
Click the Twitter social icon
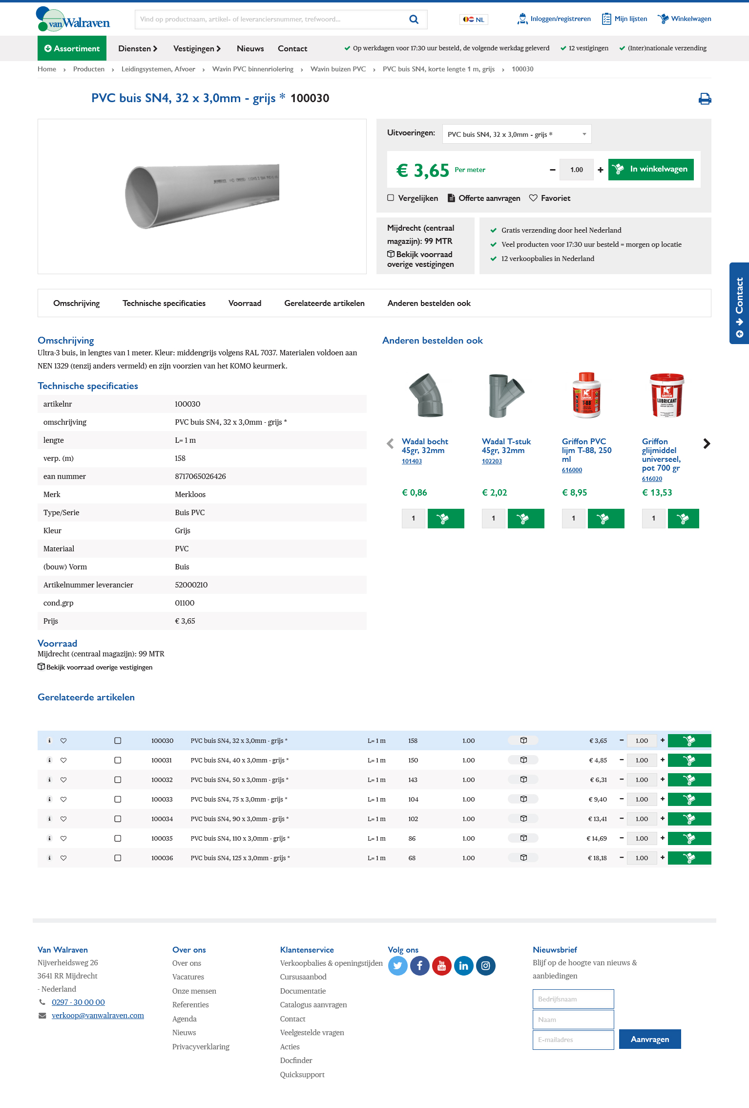397,966
